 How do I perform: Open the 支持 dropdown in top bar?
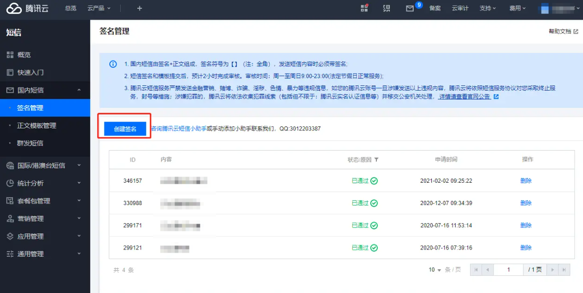point(488,8)
